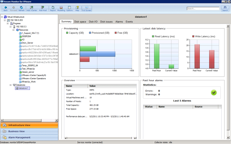
Task: Click the Alarm Management panel icon
Action: 4,137
